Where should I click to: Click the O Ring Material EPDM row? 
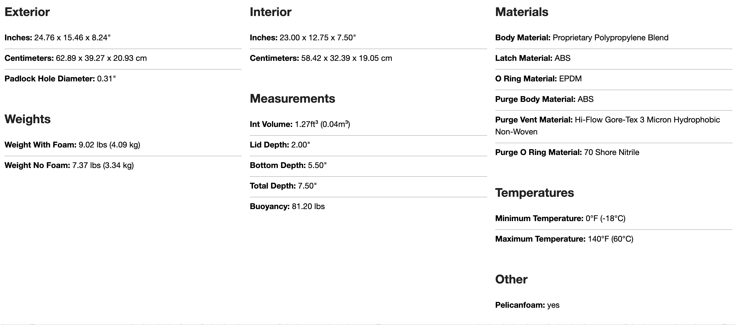pyautogui.click(x=538, y=79)
